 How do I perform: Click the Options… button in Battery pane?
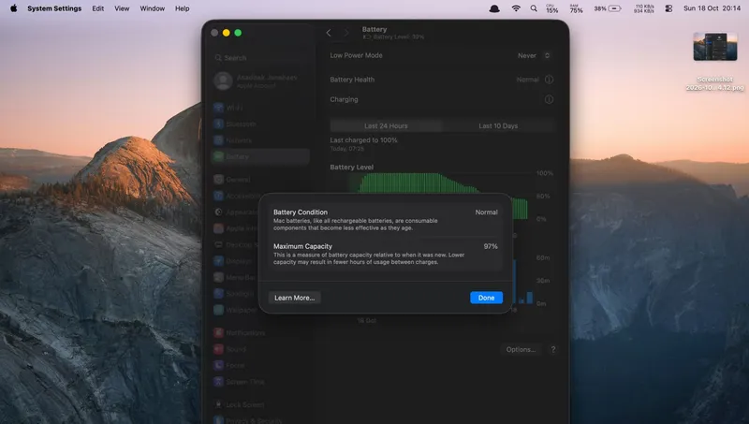click(521, 349)
